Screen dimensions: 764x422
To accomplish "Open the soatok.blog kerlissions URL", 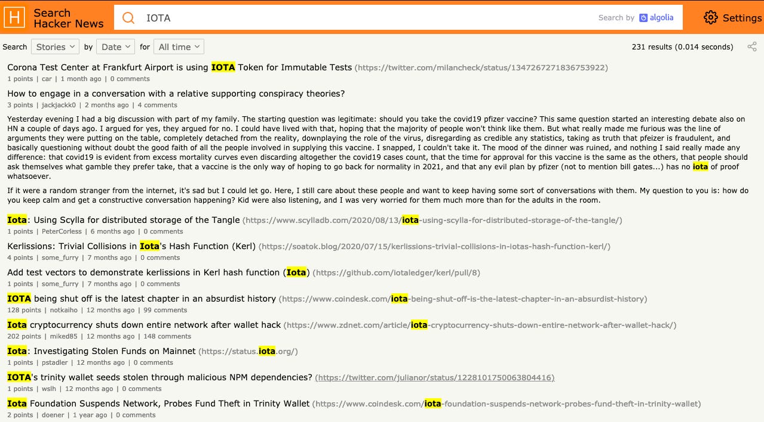I will pyautogui.click(x=435, y=247).
